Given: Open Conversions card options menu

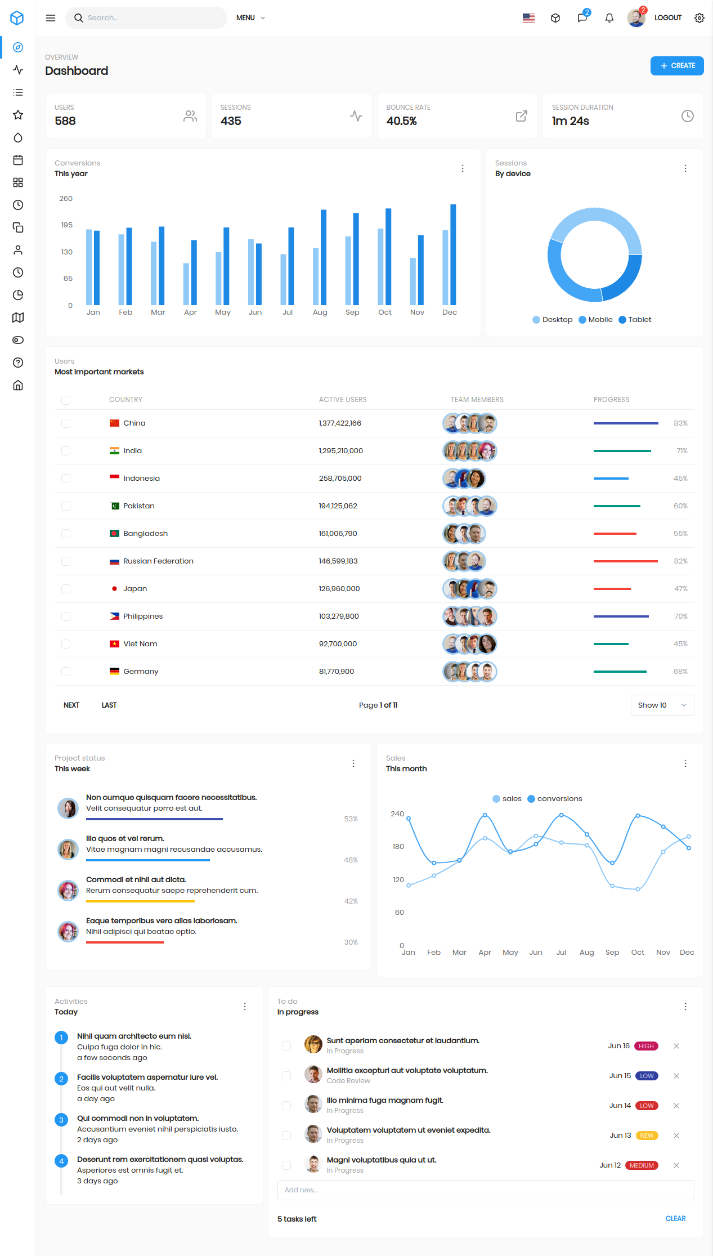Looking at the screenshot, I should [463, 168].
